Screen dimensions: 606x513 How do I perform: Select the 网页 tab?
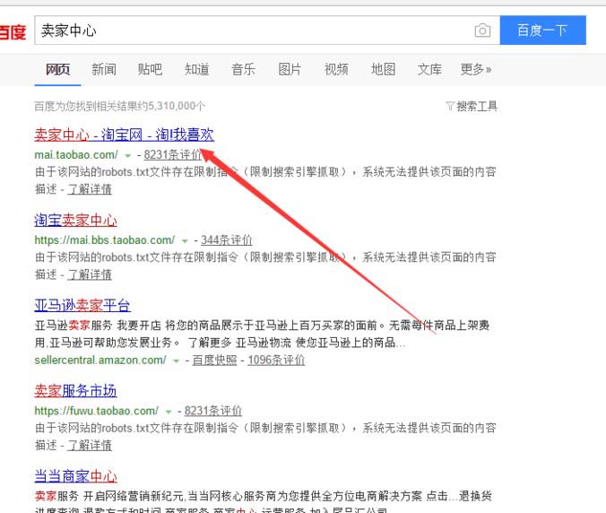click(57, 70)
